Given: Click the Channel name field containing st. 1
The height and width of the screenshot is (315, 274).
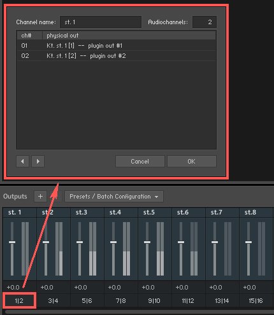Looking at the screenshot, I should click(101, 22).
